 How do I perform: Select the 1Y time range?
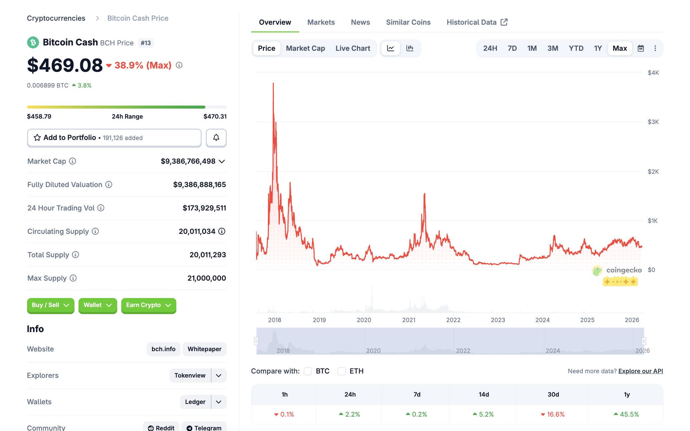pos(597,48)
